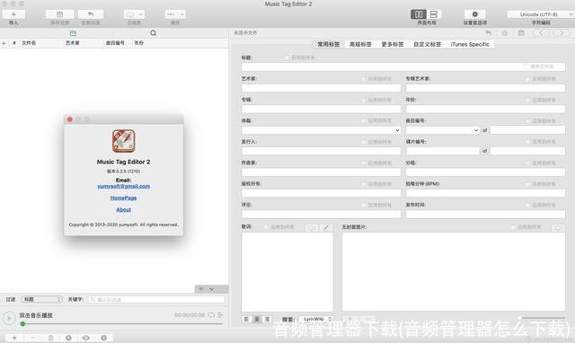Go to previous file arrow

click(541, 33)
